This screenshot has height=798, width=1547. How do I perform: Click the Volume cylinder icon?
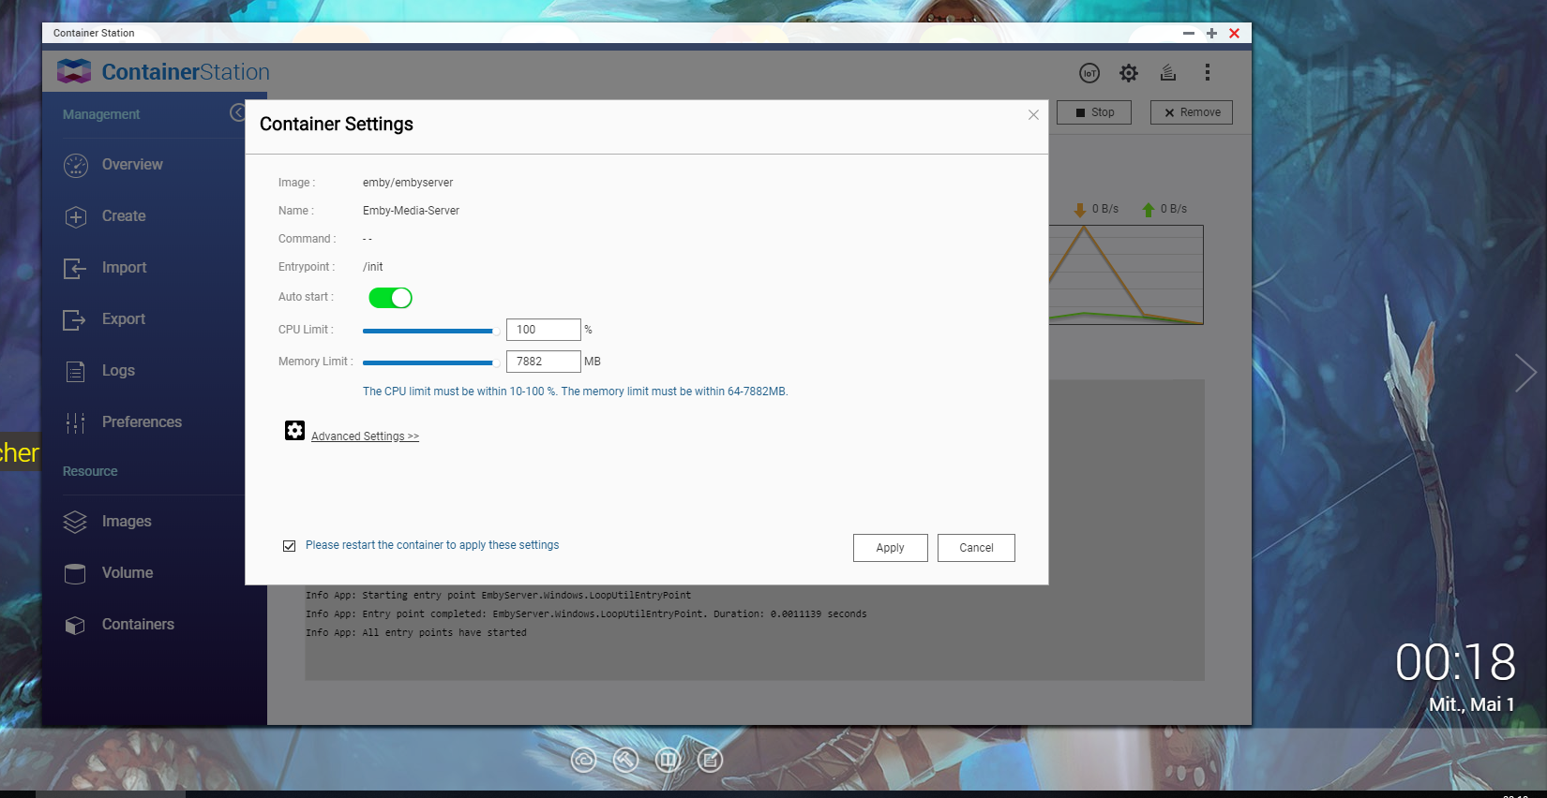75,574
